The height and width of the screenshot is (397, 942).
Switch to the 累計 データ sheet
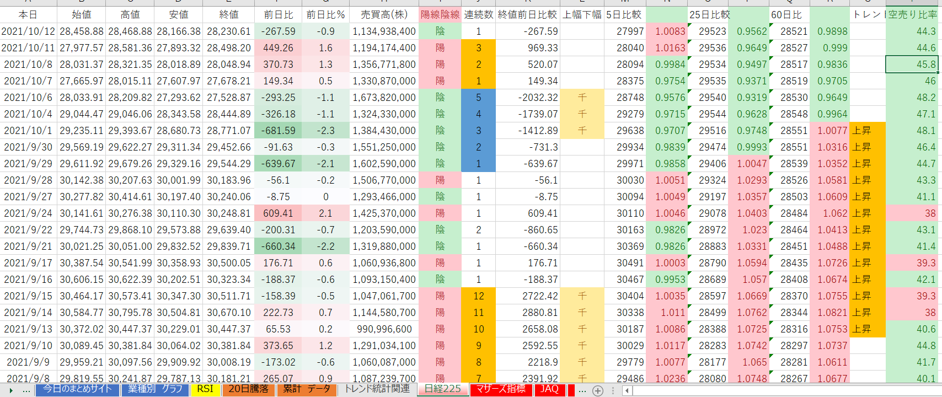click(x=306, y=389)
